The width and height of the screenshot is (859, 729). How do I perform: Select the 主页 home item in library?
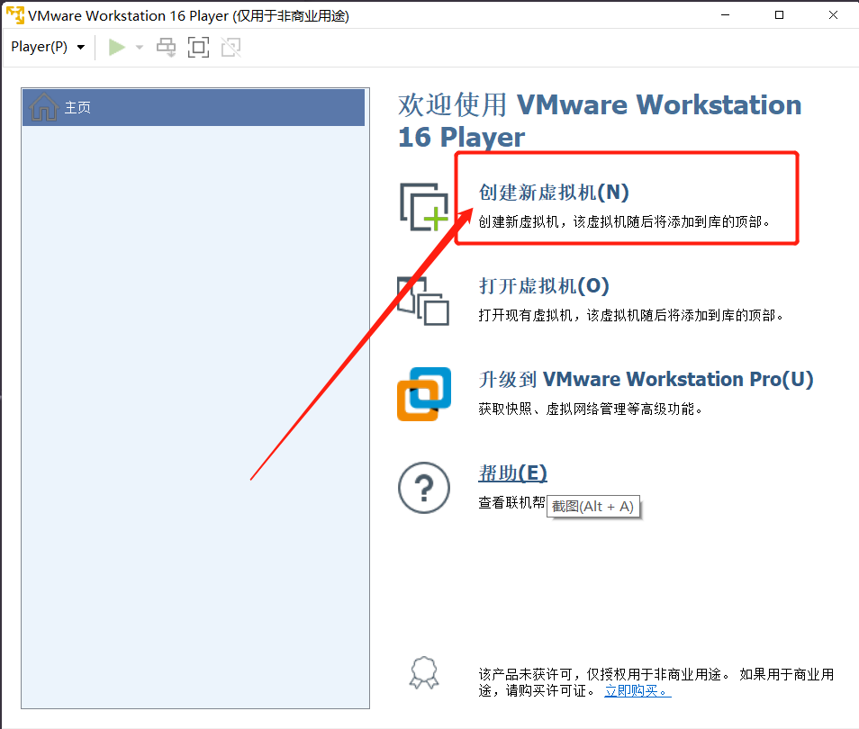click(194, 107)
